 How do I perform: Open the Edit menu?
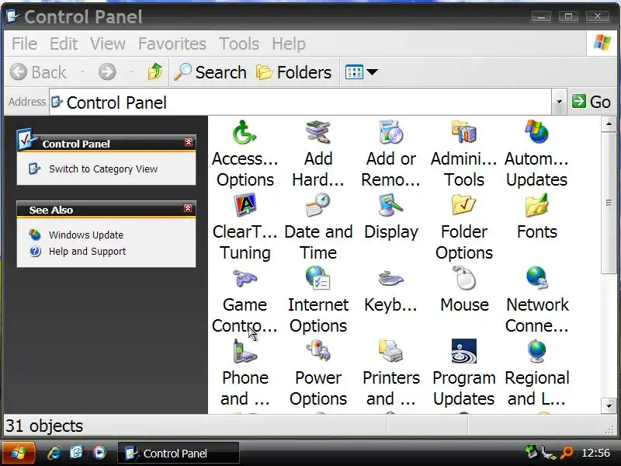(x=64, y=43)
